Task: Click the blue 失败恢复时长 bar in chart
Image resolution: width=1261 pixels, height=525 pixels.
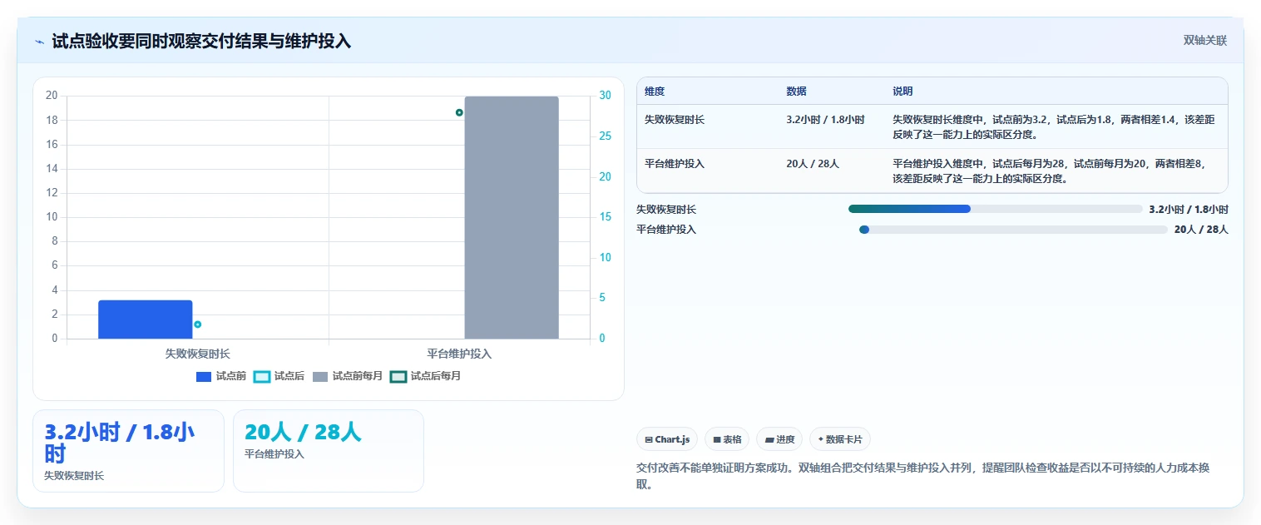Action: click(x=146, y=319)
